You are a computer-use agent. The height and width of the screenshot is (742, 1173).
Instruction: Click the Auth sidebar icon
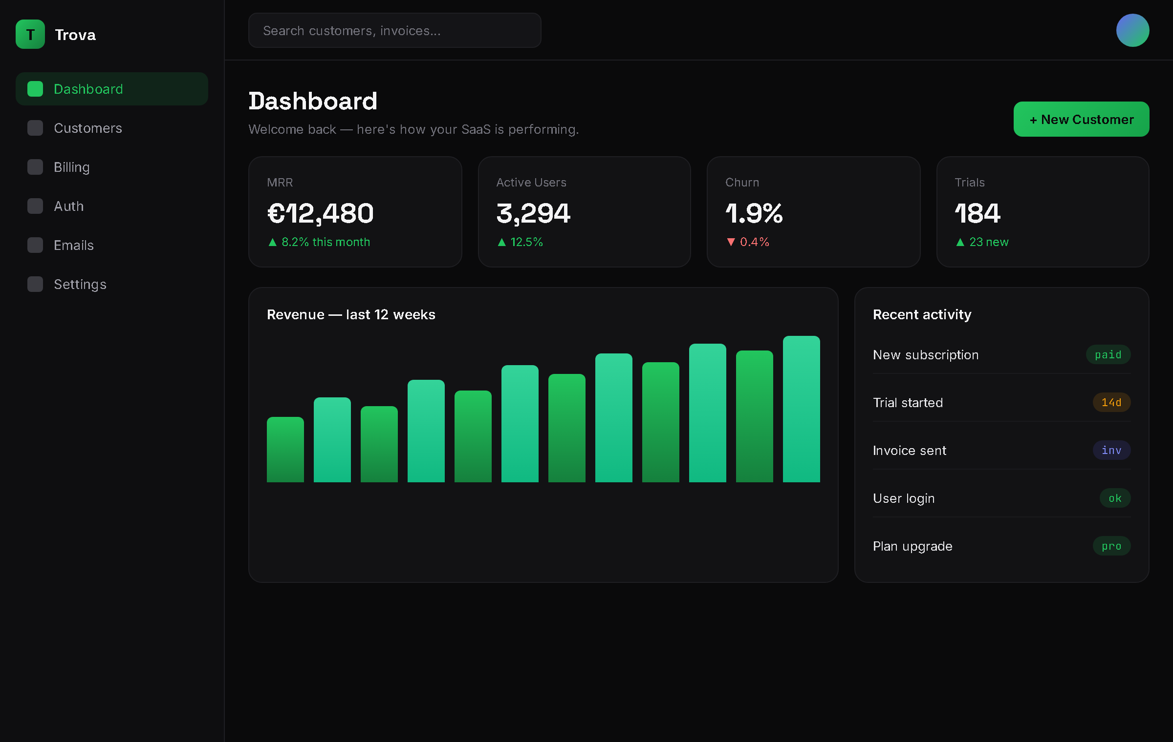[35, 206]
